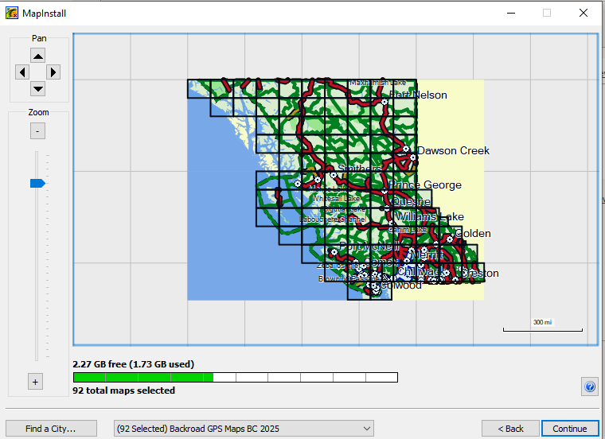Zoom out using the minus button
The height and width of the screenshot is (439, 605).
pyautogui.click(x=37, y=131)
